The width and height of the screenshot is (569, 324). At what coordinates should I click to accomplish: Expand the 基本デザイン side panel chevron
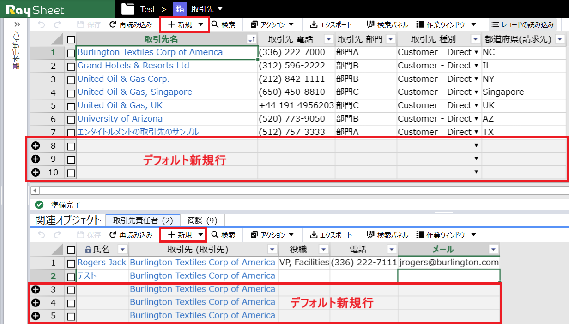click(x=17, y=24)
